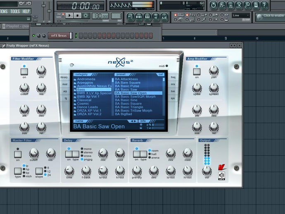
Task: Click the reFX speaker icon in Output
Action: pos(221,176)
